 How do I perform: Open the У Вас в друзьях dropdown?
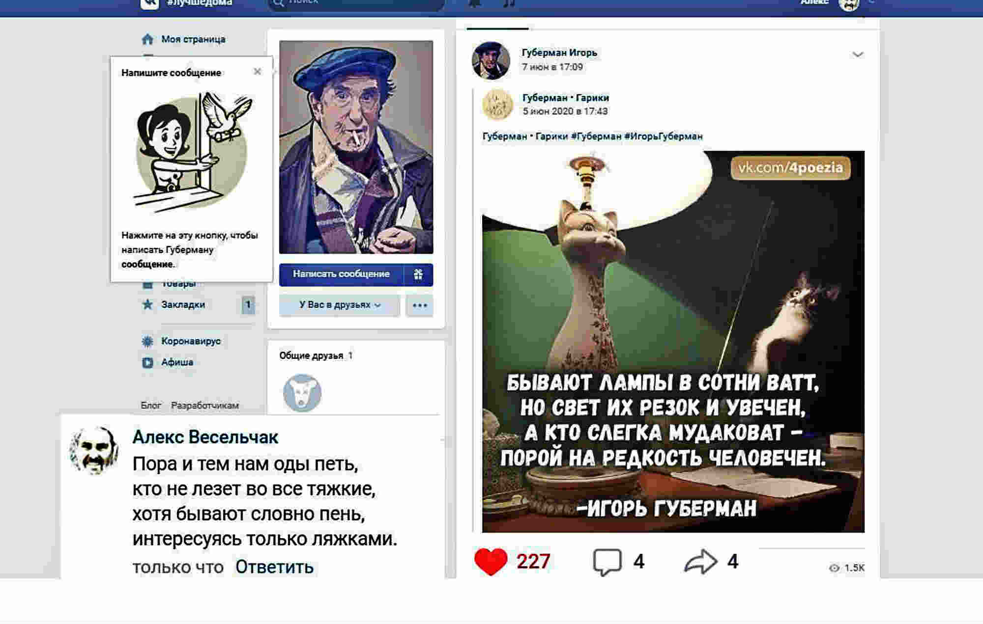click(x=340, y=305)
